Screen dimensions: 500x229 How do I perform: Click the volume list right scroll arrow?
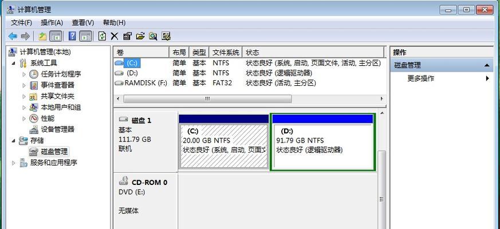[x=381, y=98]
